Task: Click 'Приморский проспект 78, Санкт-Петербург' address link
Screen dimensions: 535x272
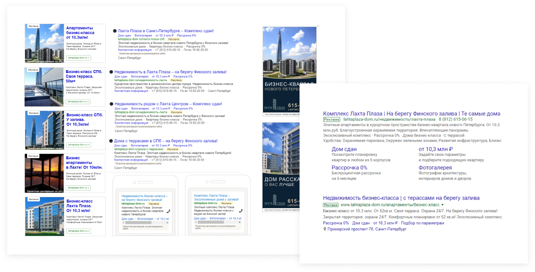Action: (367, 229)
